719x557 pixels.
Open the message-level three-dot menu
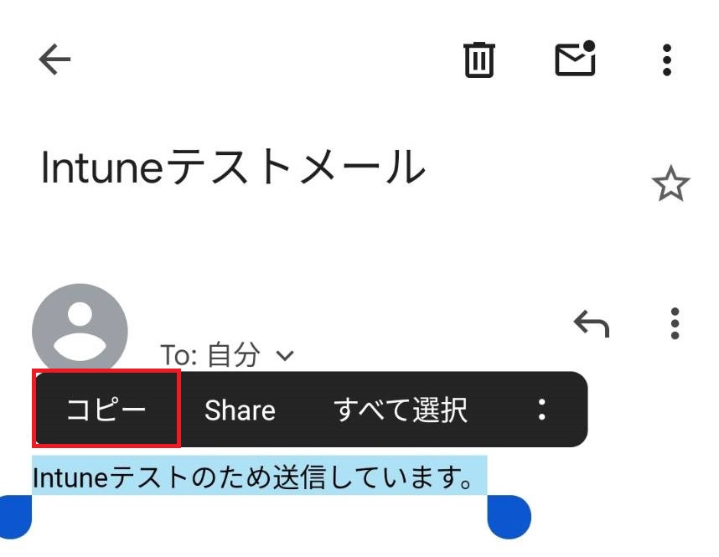point(675,324)
